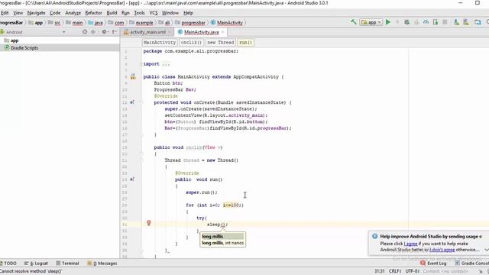The height and width of the screenshot is (275, 489).
Task: Open the Analyze menu
Action: (x=73, y=13)
